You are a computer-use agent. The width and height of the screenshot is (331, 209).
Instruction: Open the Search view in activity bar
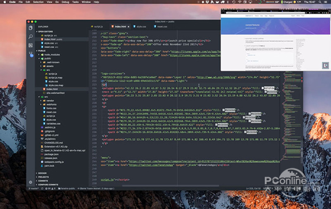pos(30,37)
